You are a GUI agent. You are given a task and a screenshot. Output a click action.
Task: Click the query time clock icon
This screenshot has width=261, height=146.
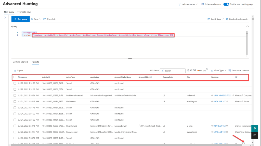pyautogui.click(x=188, y=70)
